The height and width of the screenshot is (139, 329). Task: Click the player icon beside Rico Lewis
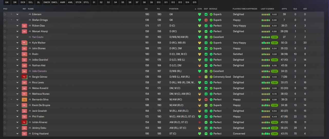[30, 82]
